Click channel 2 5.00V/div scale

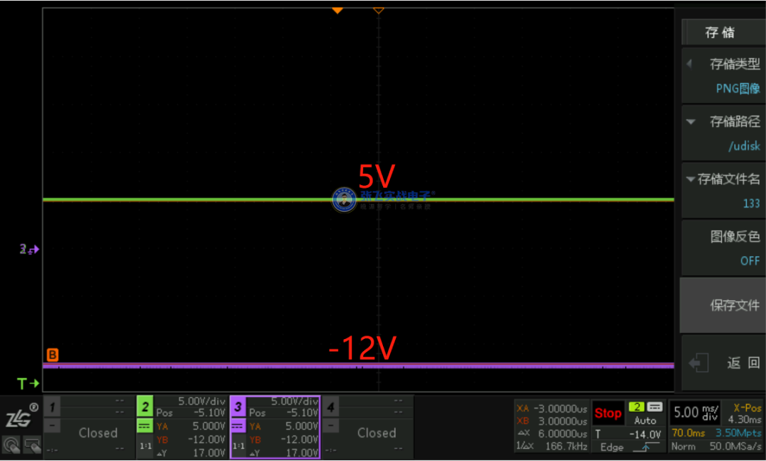point(201,401)
